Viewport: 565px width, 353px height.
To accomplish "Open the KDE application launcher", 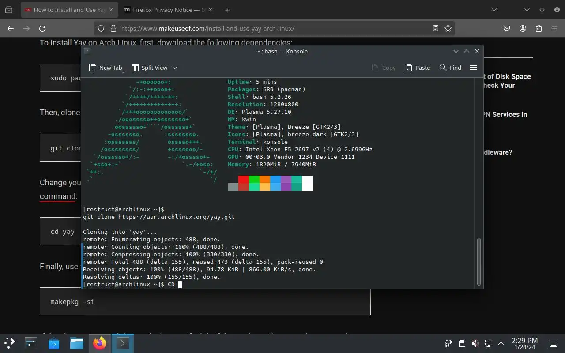I will pyautogui.click(x=10, y=343).
